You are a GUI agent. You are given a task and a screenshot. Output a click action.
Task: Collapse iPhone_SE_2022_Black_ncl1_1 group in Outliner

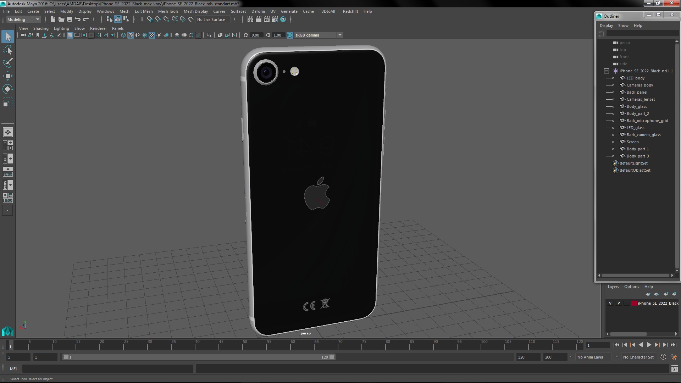pos(607,71)
